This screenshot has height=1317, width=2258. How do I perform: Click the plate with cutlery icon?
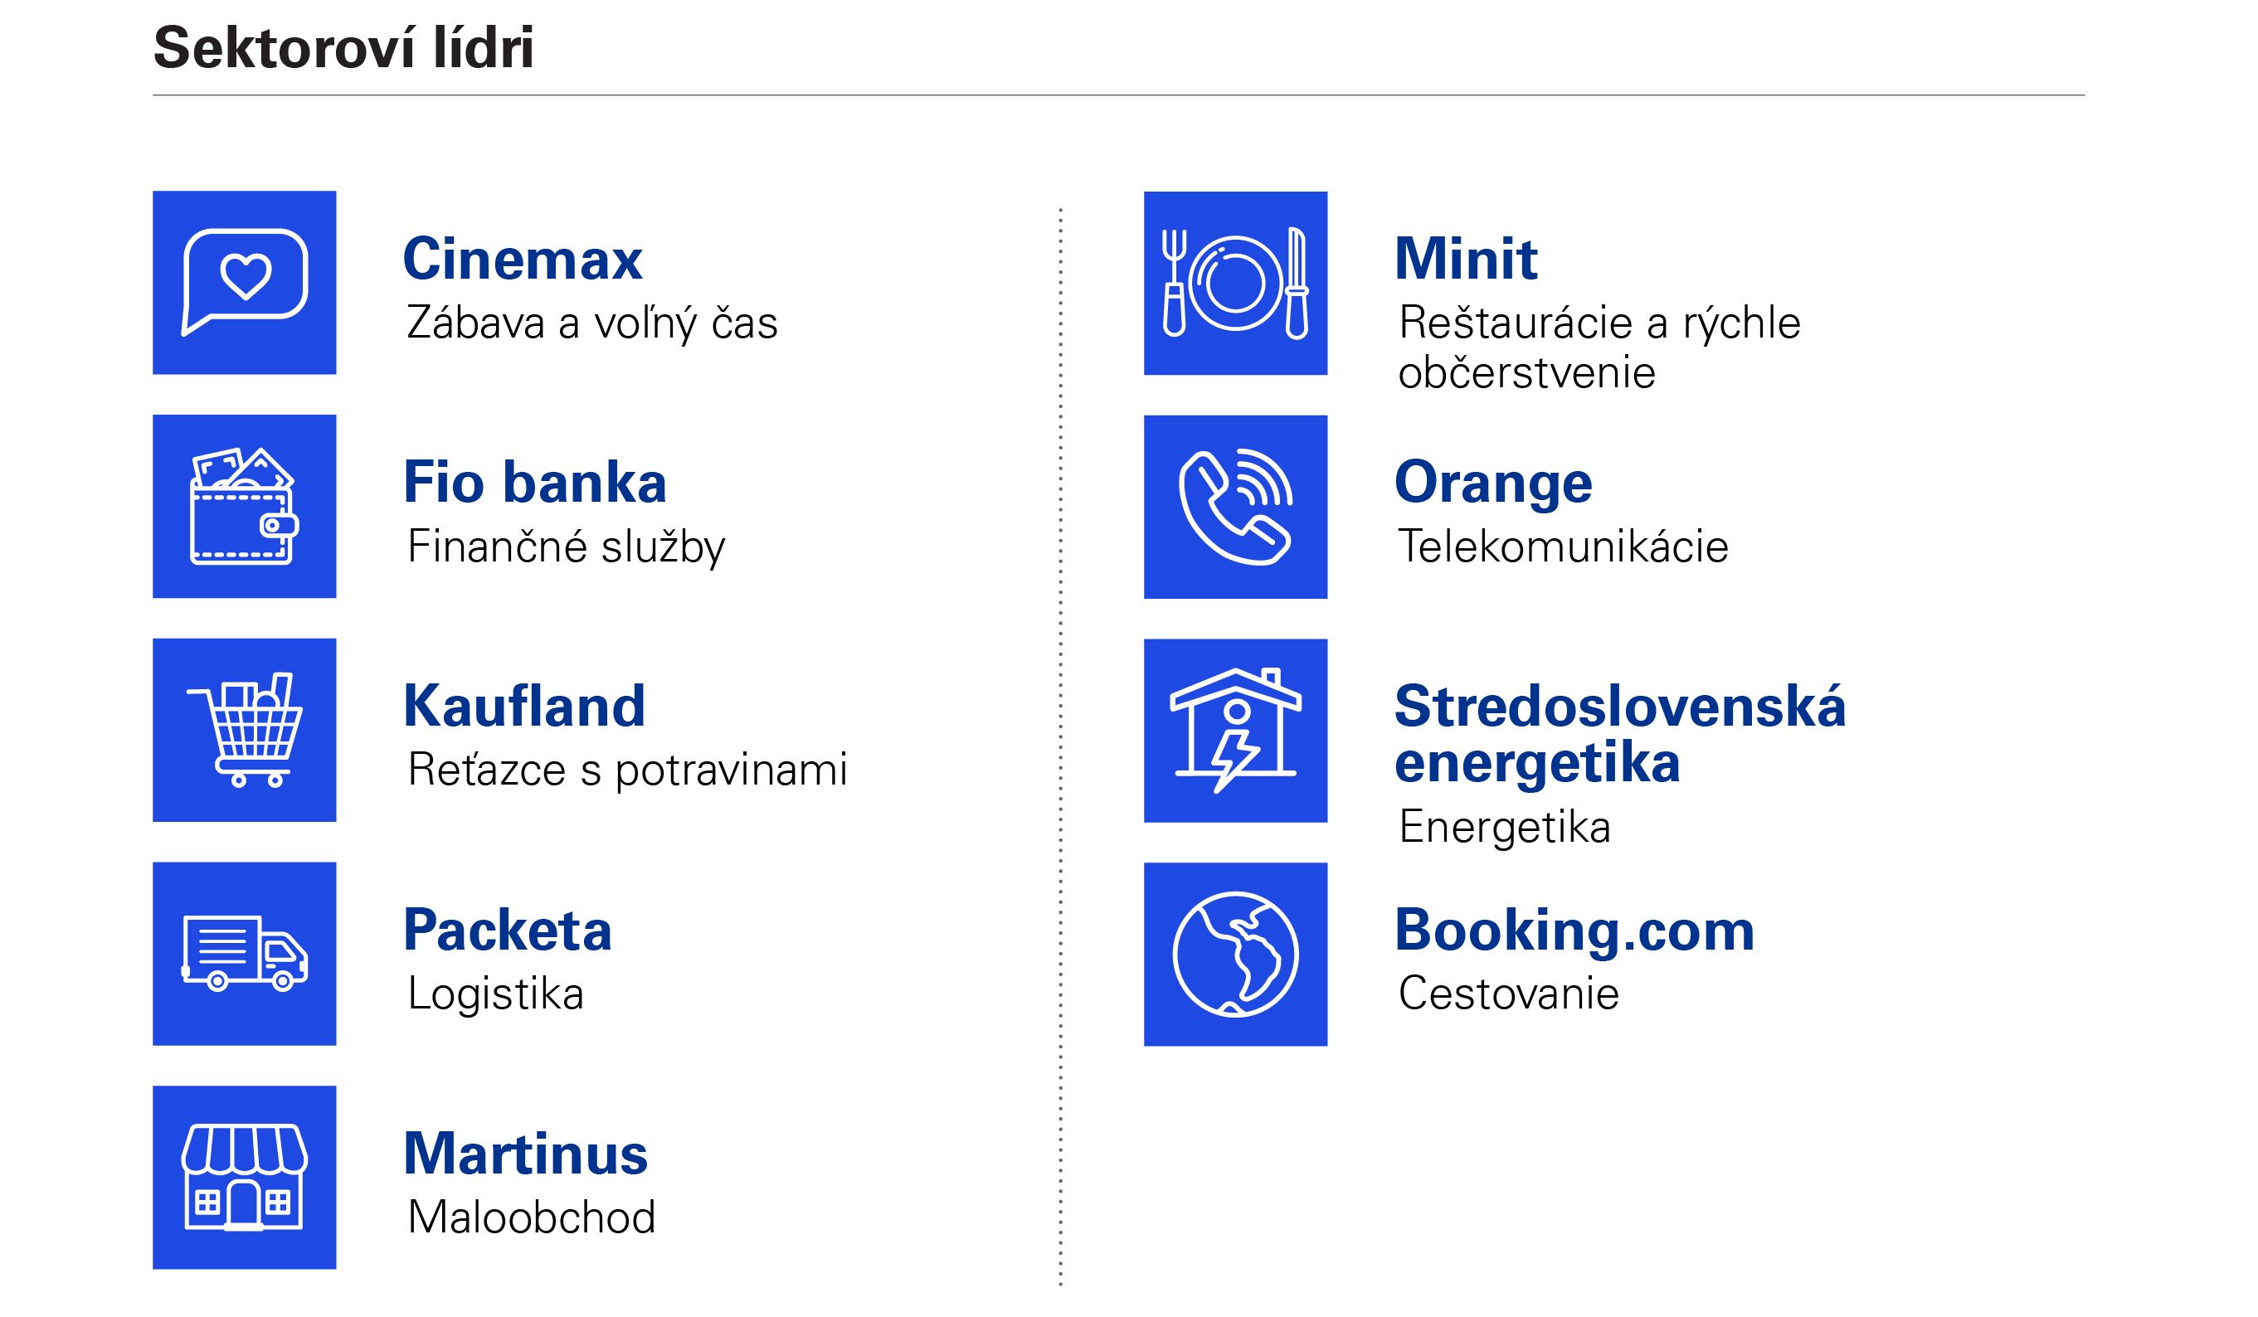point(1234,283)
